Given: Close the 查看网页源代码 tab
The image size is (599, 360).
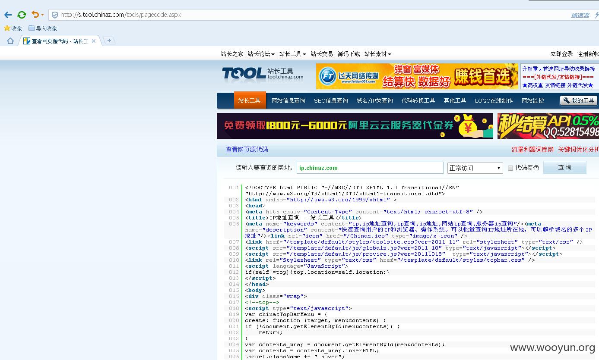Looking at the screenshot, I should [94, 41].
